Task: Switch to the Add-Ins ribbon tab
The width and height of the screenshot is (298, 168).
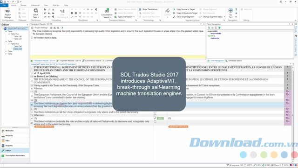Action: pyautogui.click(x=56, y=5)
